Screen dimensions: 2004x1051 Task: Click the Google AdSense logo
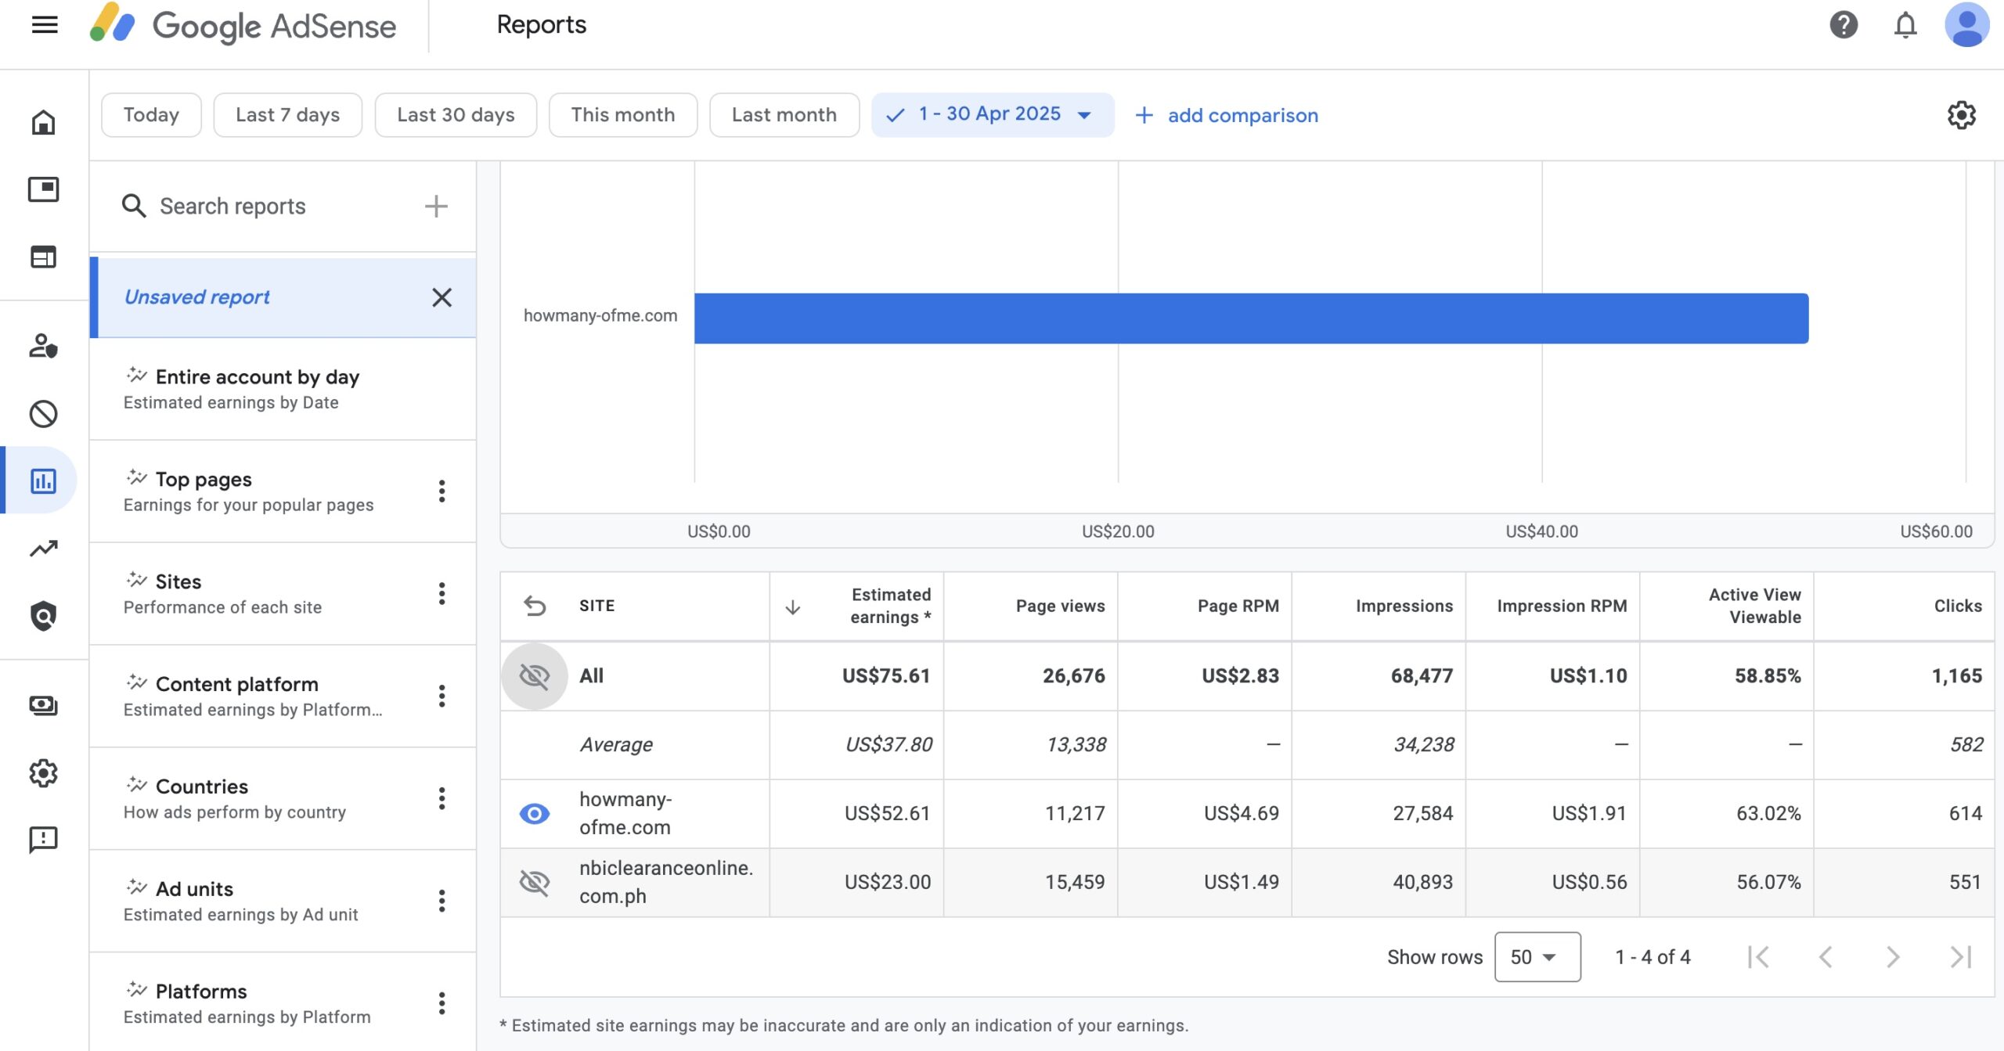click(x=243, y=25)
